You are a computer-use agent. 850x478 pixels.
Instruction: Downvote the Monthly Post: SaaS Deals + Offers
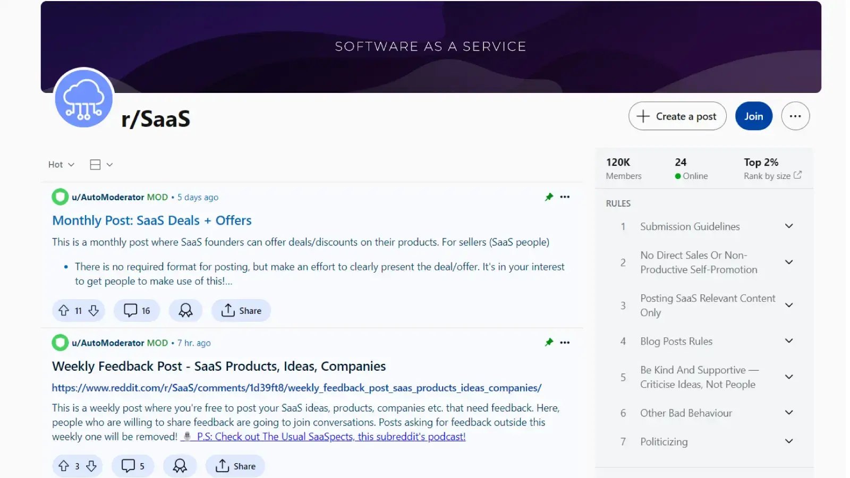[93, 311]
